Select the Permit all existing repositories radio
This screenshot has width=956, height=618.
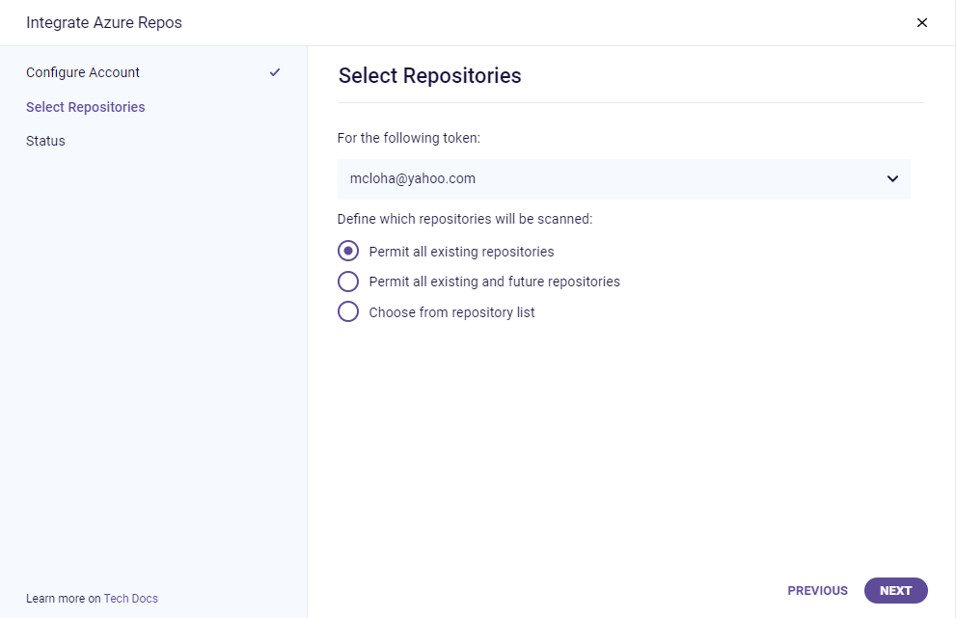pyautogui.click(x=348, y=252)
